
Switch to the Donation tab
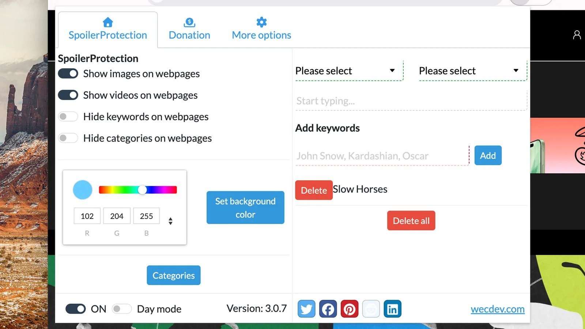coord(189,29)
